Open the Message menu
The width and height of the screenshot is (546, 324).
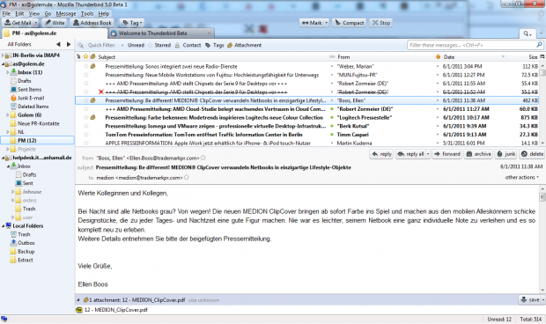pos(66,13)
